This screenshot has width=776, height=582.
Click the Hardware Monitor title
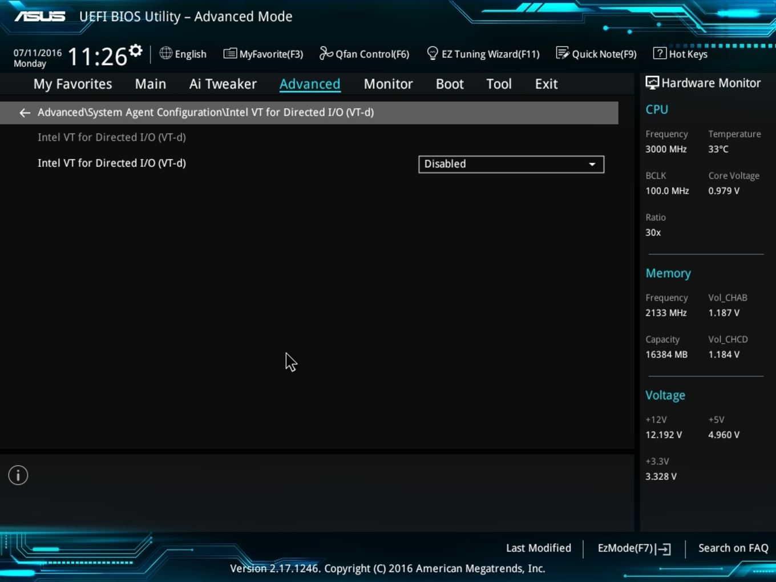click(711, 83)
